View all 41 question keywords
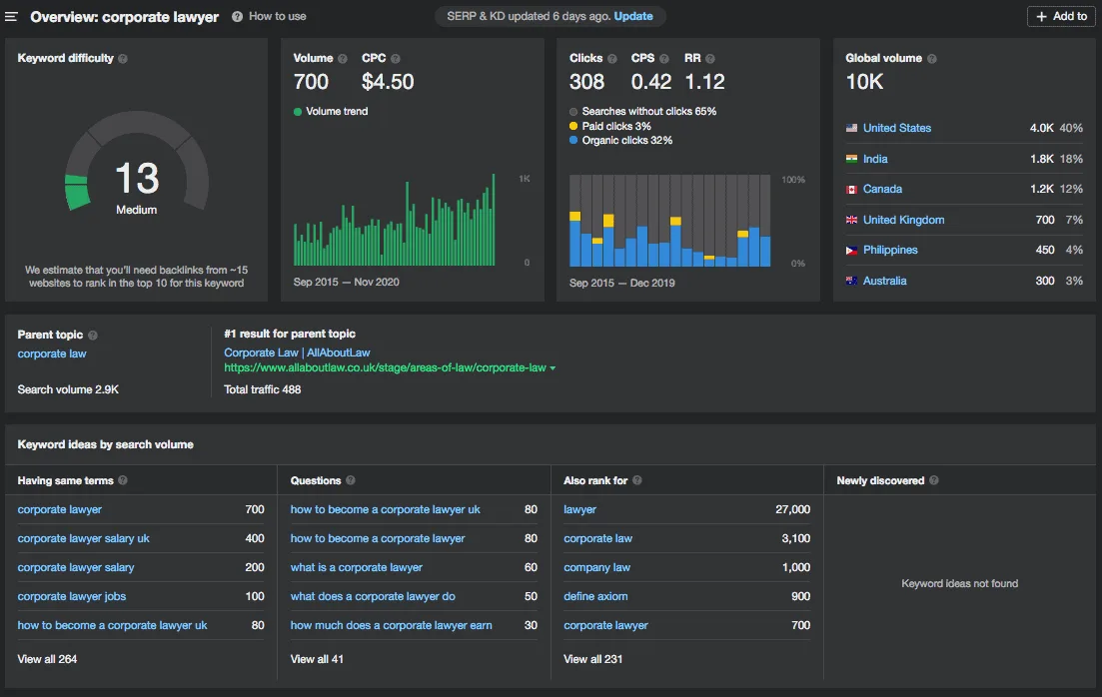This screenshot has height=697, width=1102. coord(317,659)
